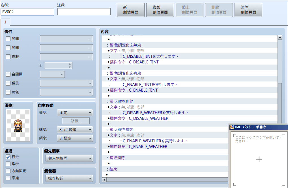This screenshot has height=188, width=288.
Task: Open the 頻率 frequency dropdown
Action: pyautogui.click(x=75, y=138)
